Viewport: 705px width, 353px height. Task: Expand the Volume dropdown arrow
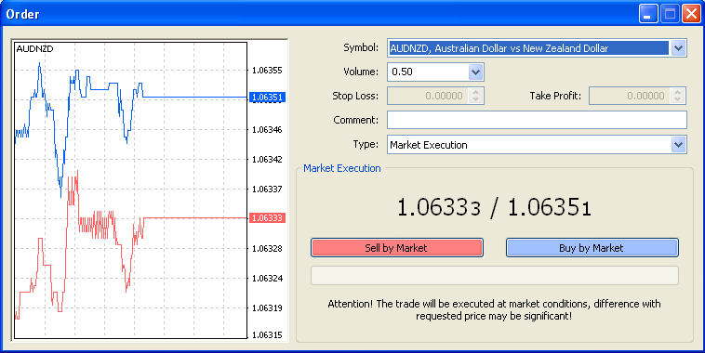475,72
